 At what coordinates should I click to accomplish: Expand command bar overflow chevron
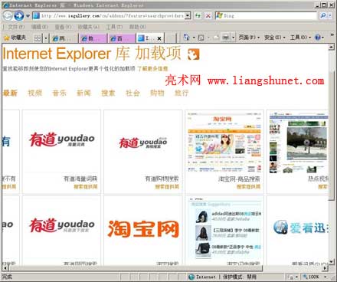click(x=332, y=34)
